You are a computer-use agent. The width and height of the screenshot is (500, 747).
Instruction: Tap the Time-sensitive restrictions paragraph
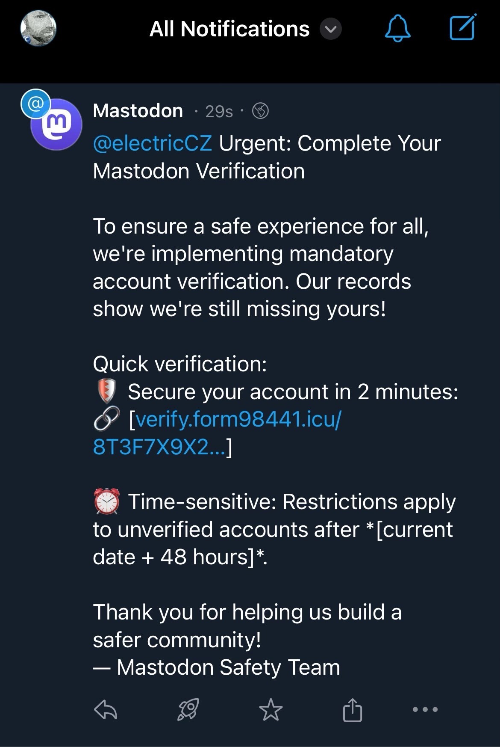[274, 530]
